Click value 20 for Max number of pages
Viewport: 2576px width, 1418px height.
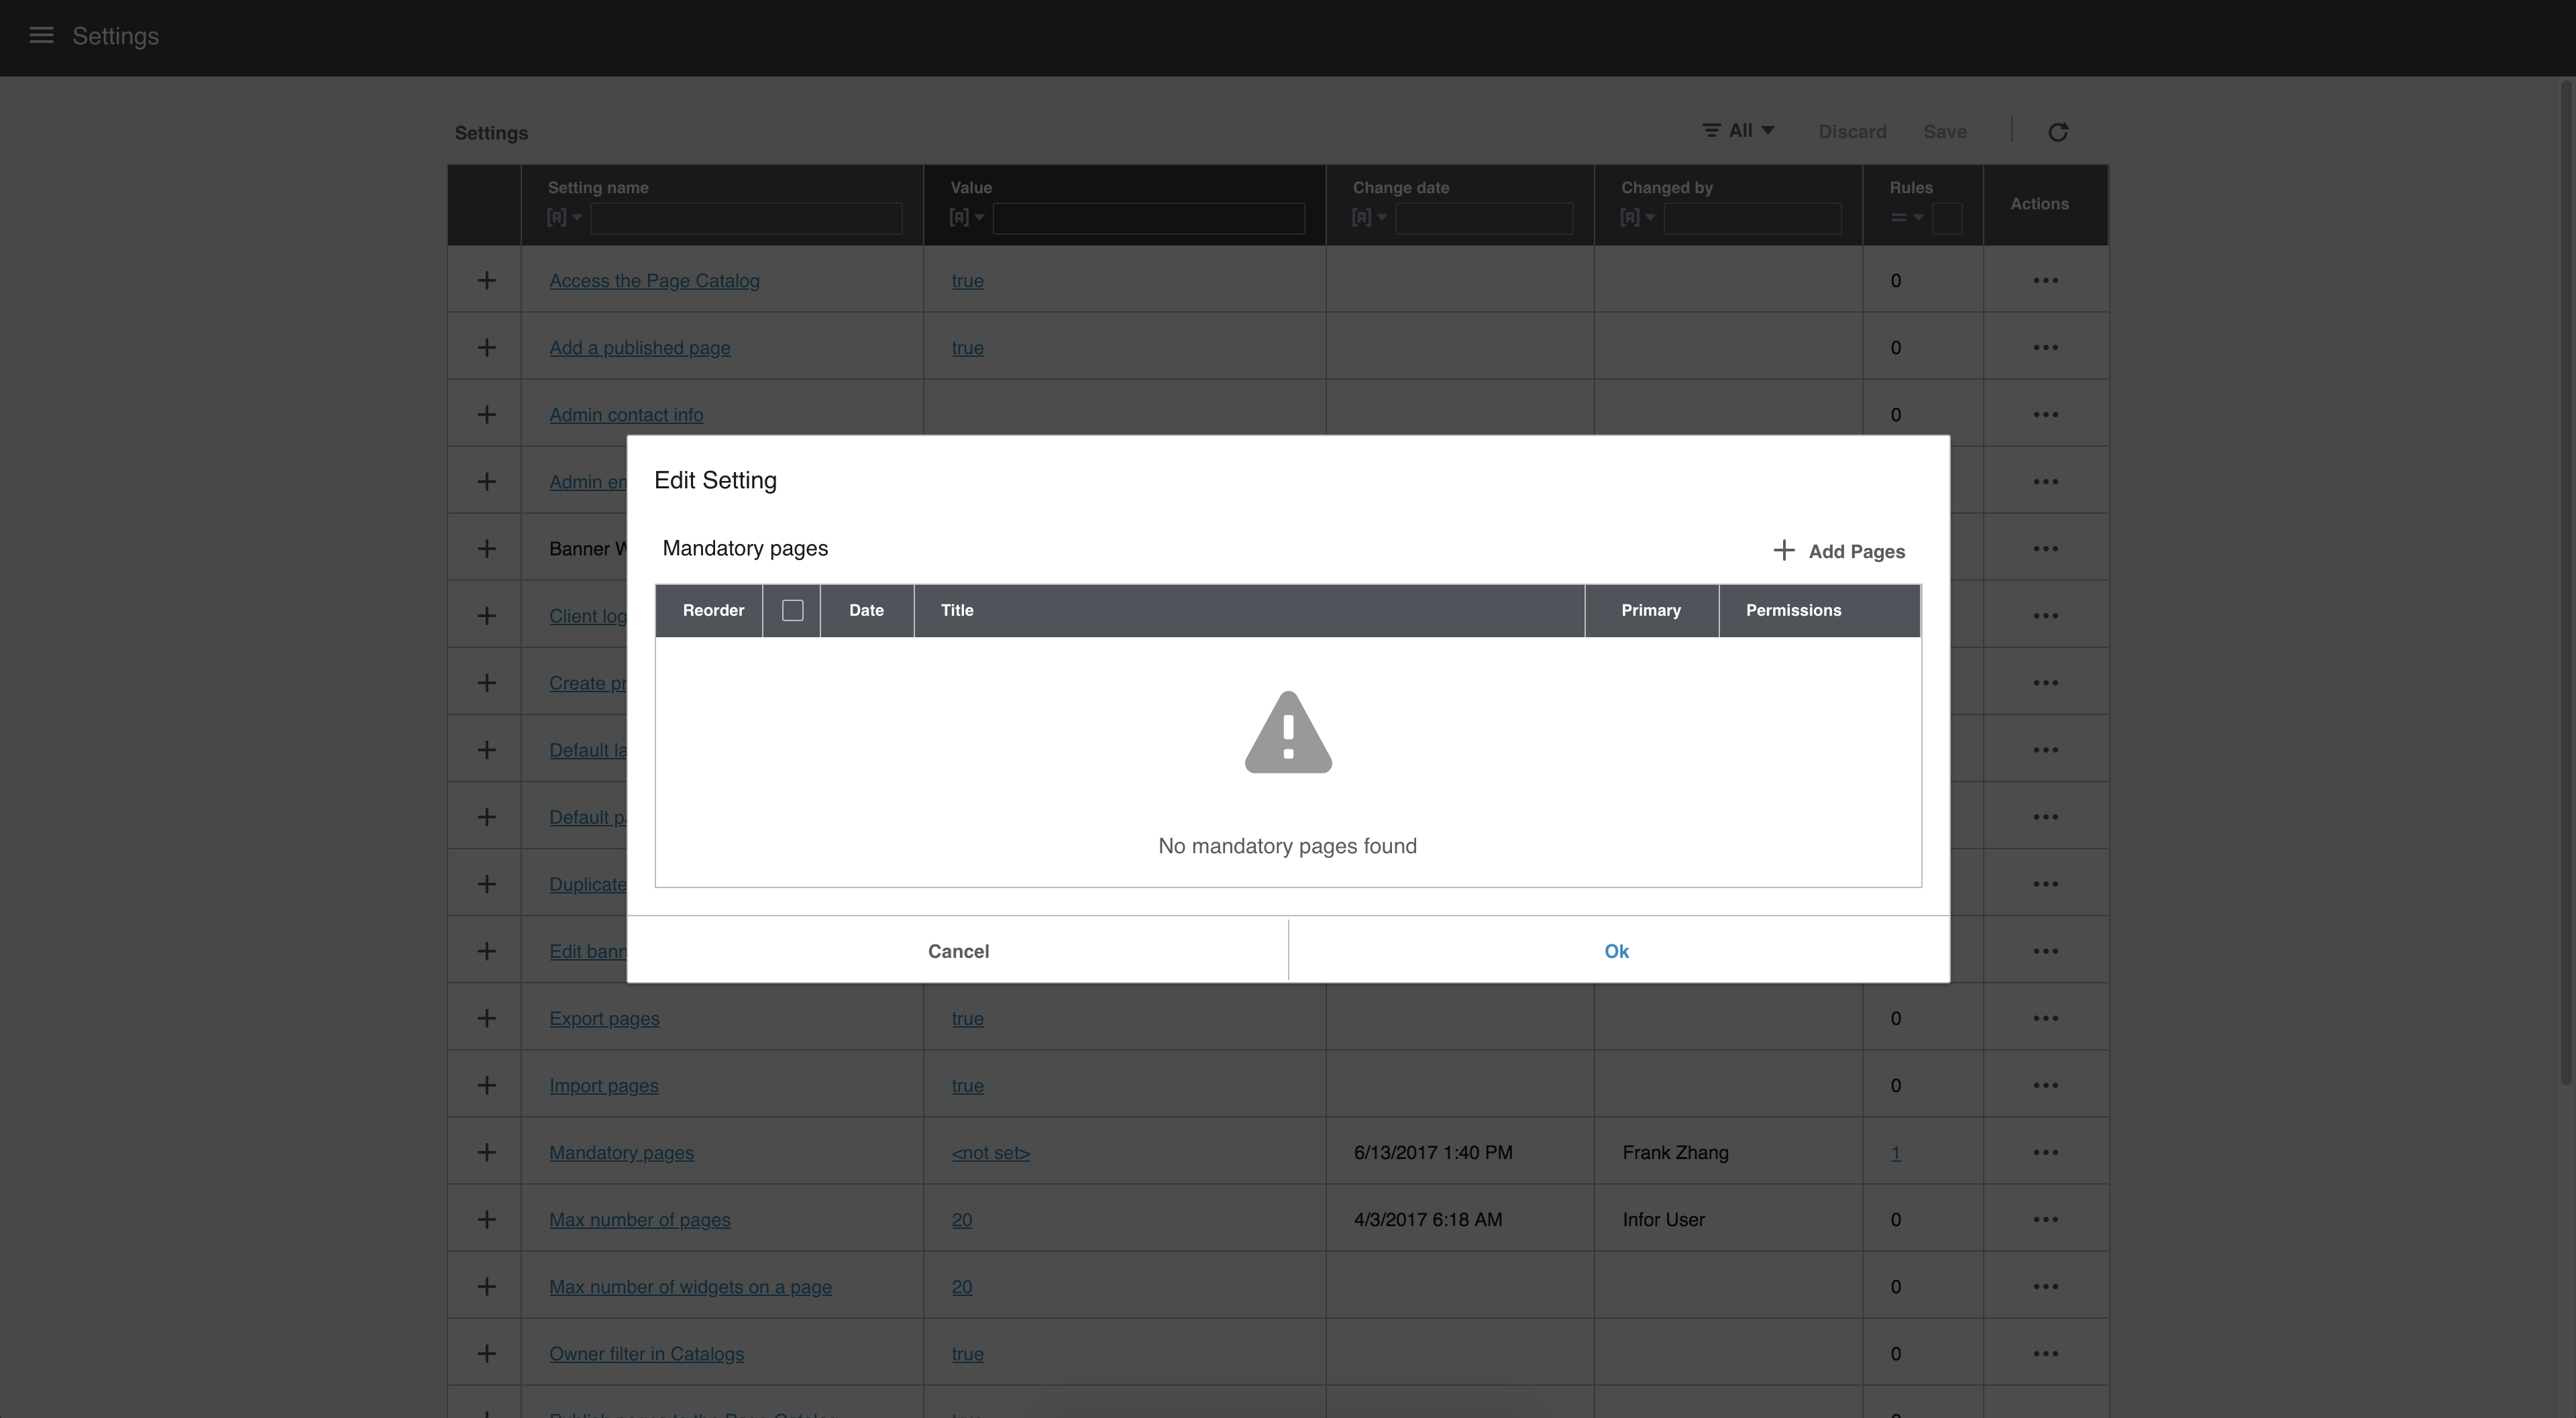(961, 1219)
